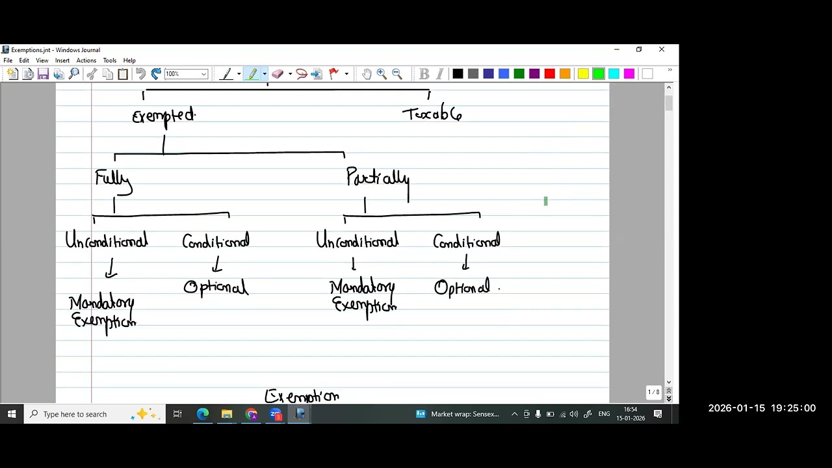This screenshot has height=468, width=832.
Task: Show more toolbar options chevron
Action: pos(669,70)
